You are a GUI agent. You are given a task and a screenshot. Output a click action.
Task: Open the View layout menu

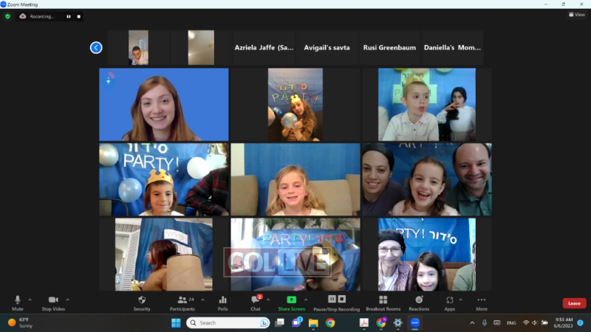[x=576, y=15]
